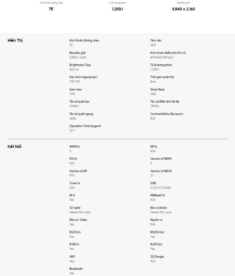Screen dimensions: 235x276
Task: Click the RJ45 In label
Action: [x=74, y=244]
